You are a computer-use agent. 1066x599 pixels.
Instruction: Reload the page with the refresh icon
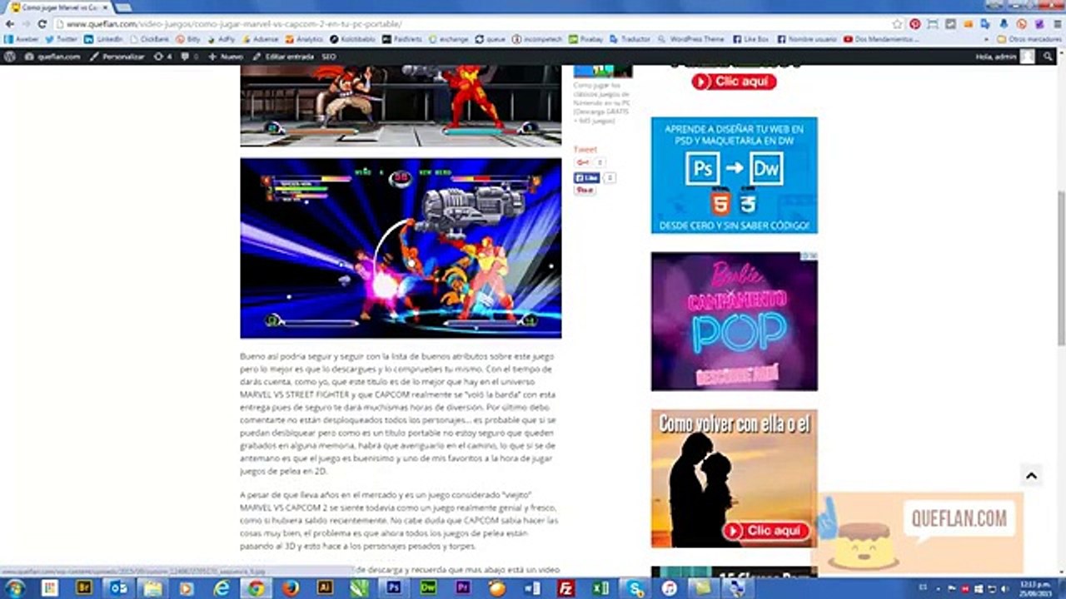[42, 24]
